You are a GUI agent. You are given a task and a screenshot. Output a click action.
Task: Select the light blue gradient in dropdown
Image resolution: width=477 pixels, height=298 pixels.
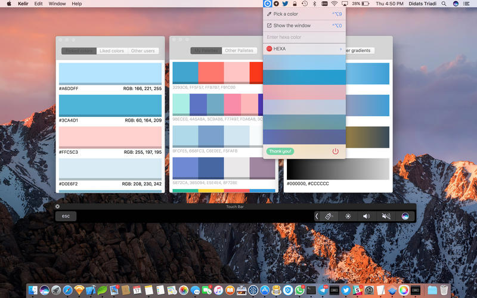point(304,63)
